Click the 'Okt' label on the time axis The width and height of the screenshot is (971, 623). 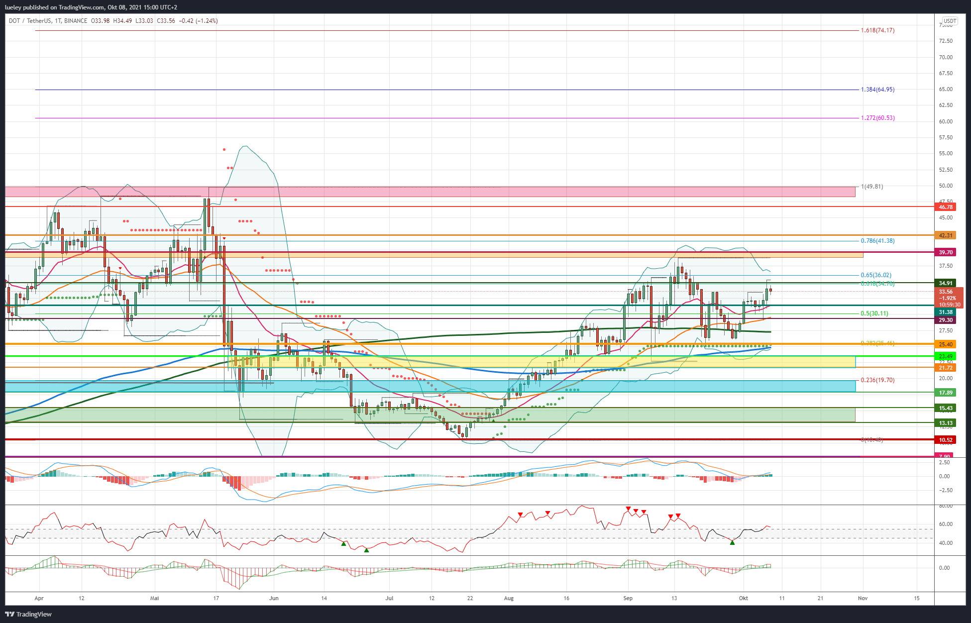pos(744,598)
